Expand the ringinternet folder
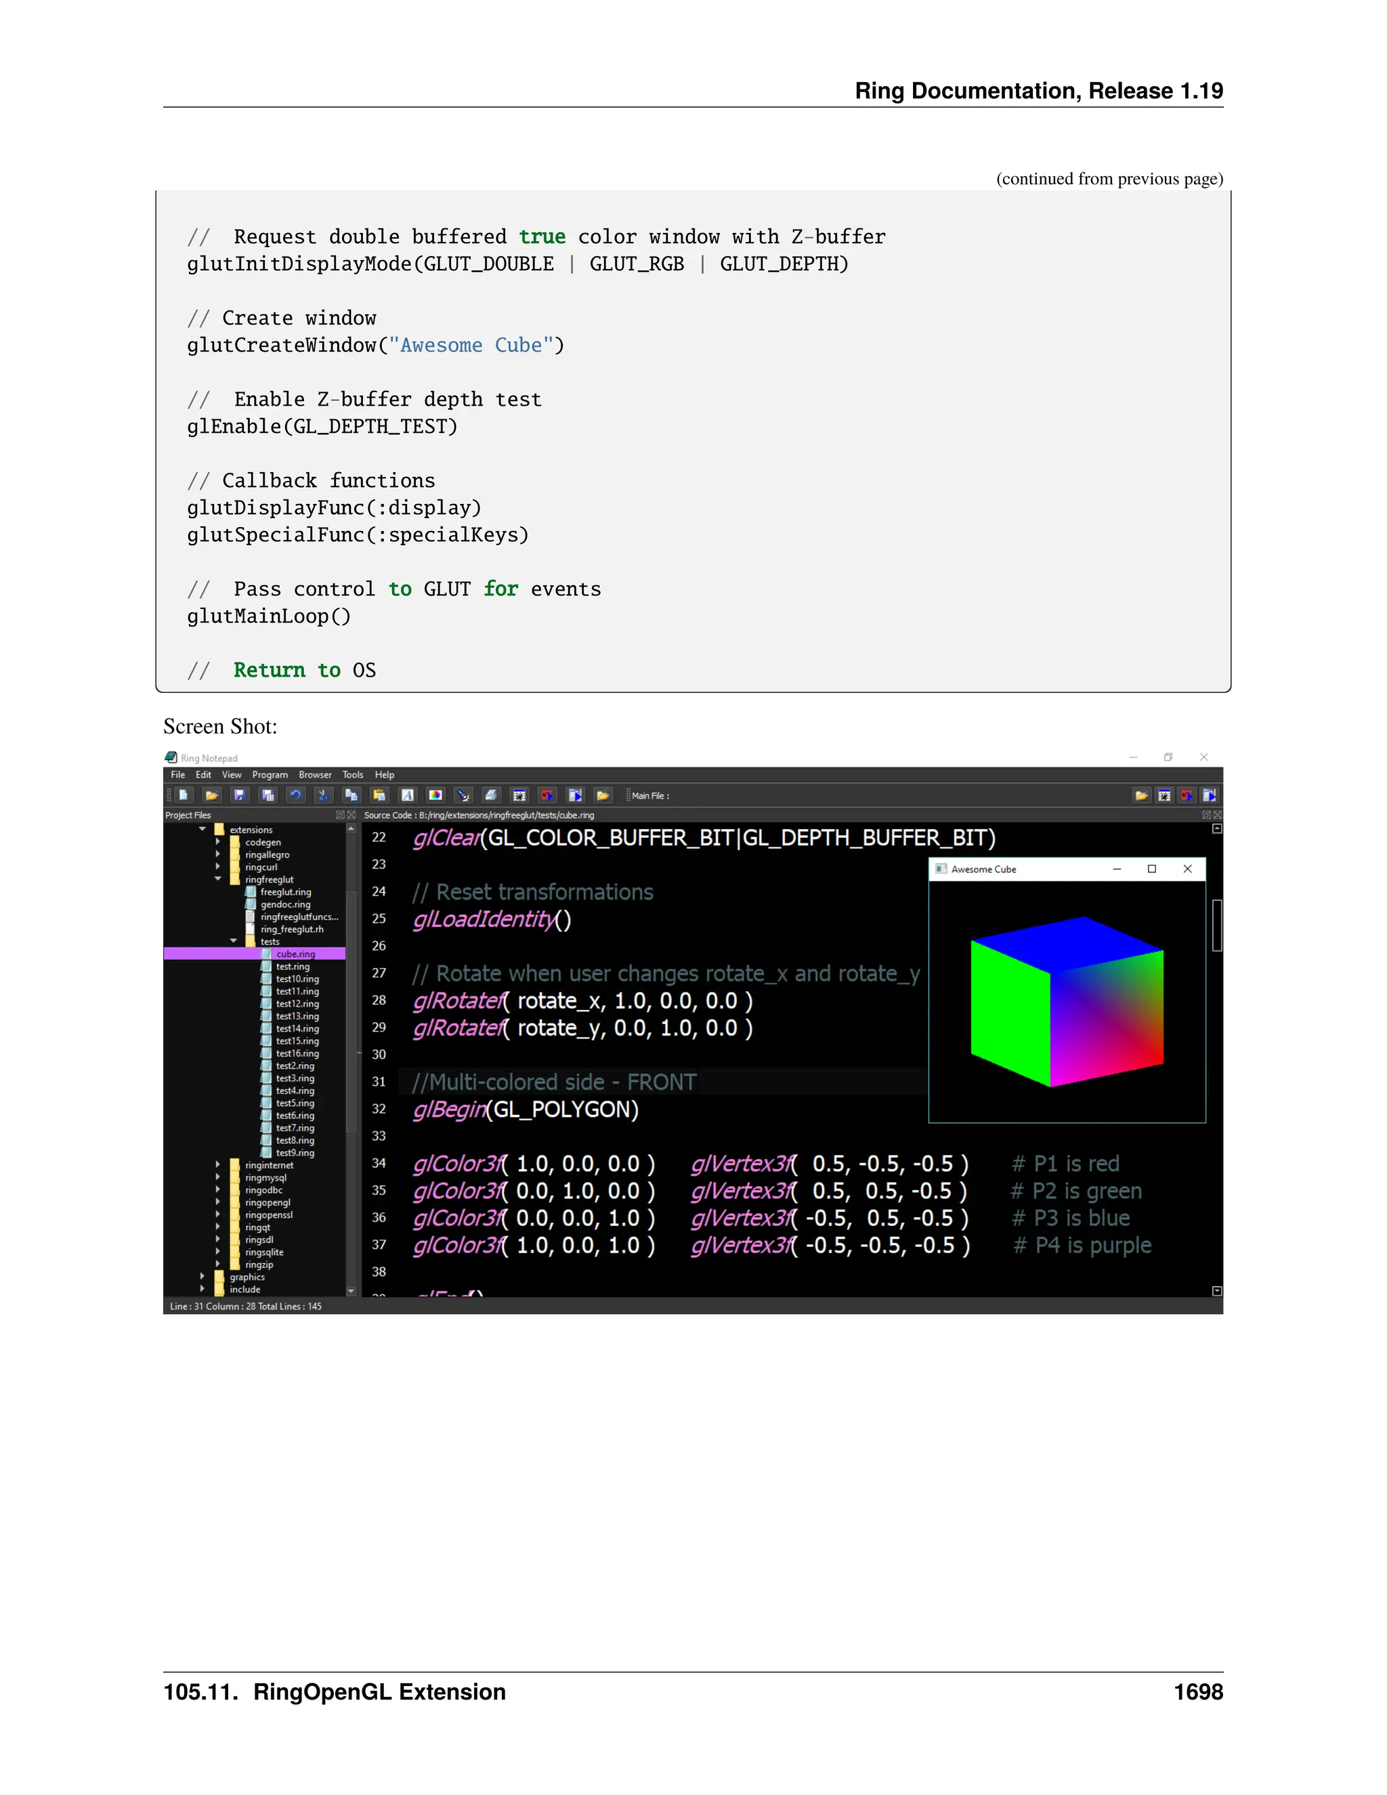Screen dimensions: 1387x1795 (x=218, y=1164)
